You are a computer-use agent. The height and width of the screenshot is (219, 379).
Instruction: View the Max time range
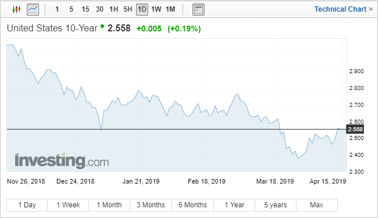click(317, 205)
